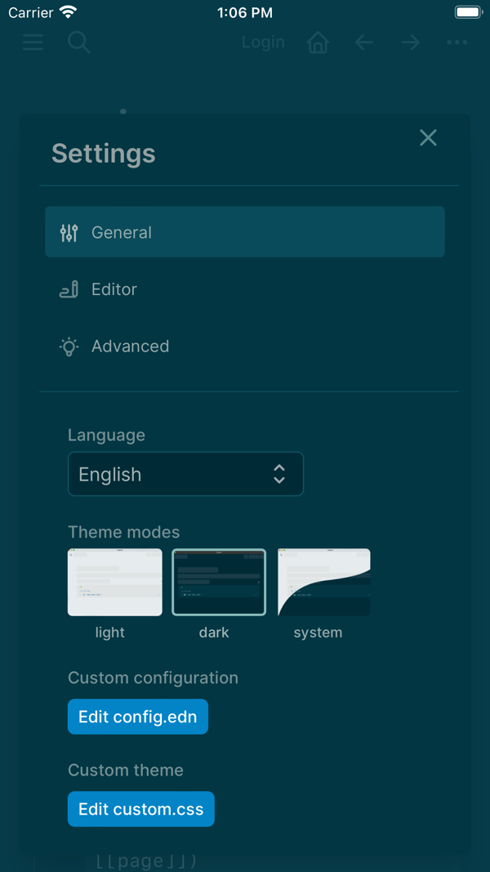This screenshot has width=490, height=872.
Task: Click the Advanced lightbulb icon
Action: (x=69, y=346)
